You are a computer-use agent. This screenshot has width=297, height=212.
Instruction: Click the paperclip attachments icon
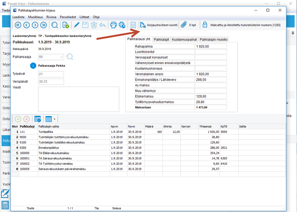pyautogui.click(x=184, y=25)
